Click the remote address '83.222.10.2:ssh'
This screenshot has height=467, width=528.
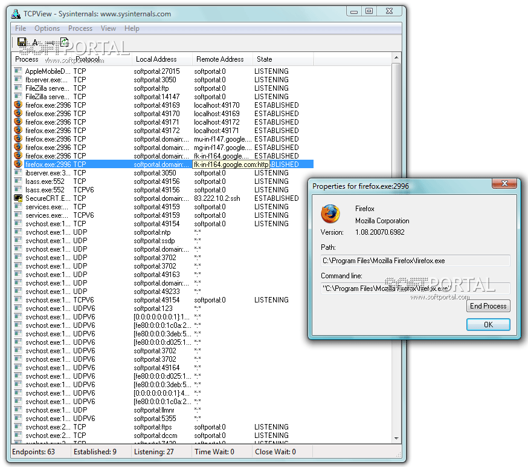point(217,198)
